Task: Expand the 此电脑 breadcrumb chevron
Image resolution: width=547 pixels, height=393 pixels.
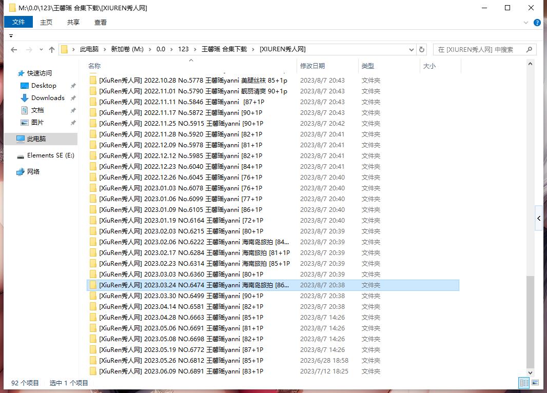Action: 105,50
